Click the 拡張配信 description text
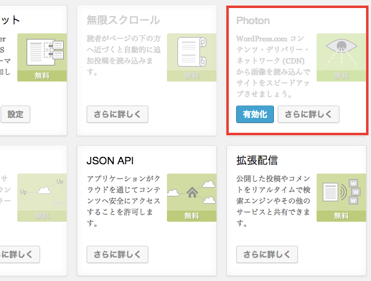This screenshot has width=371, height=281. coord(273,201)
